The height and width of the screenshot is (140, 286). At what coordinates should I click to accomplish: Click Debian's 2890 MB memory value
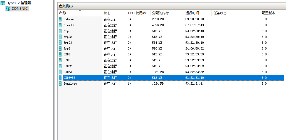[x=158, y=19]
